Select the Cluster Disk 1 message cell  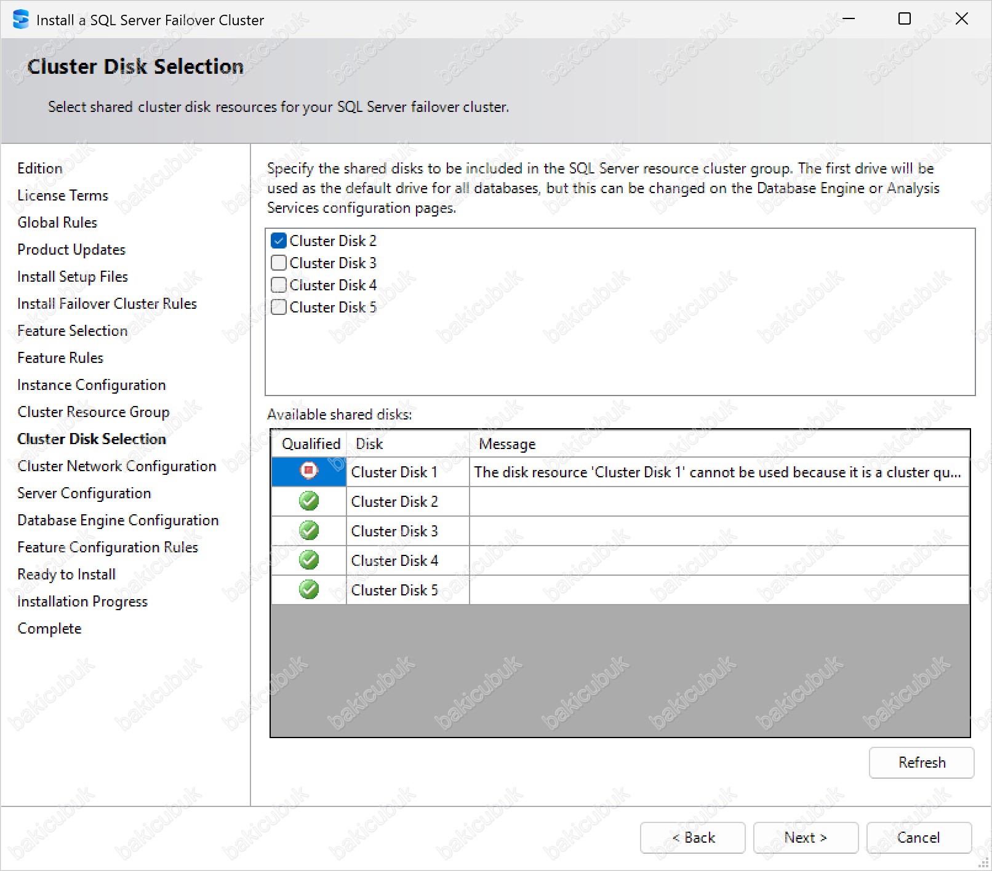[717, 472]
